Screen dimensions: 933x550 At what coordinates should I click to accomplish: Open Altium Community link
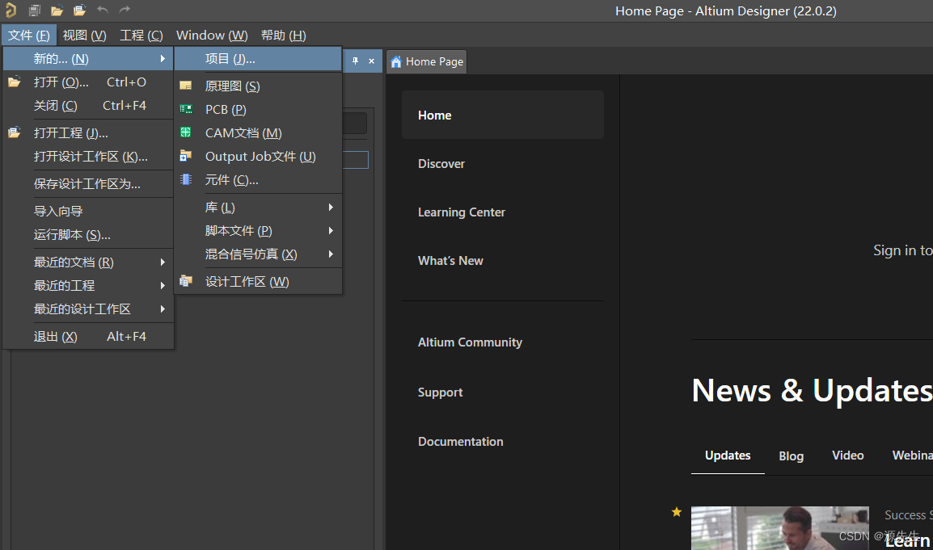click(x=470, y=342)
